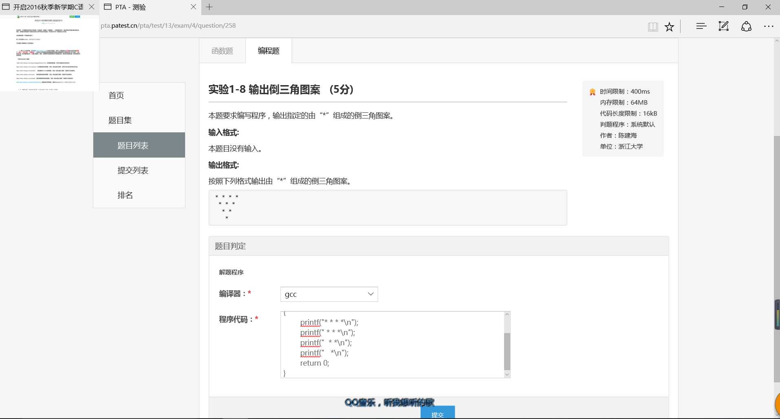Click the 时间限制：400ms text
Image resolution: width=780 pixels, height=419 pixels.
pyautogui.click(x=625, y=92)
